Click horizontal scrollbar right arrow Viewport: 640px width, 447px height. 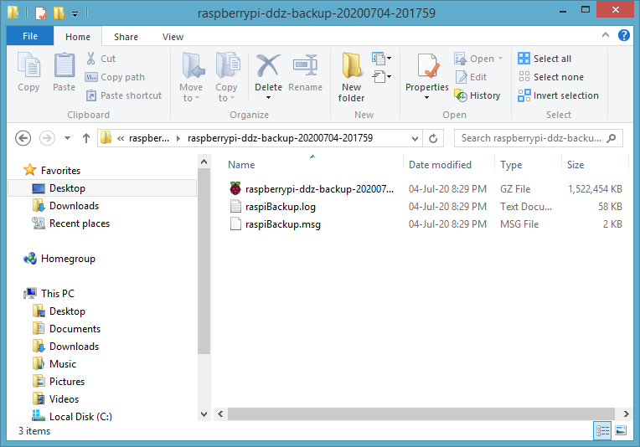[626, 414]
